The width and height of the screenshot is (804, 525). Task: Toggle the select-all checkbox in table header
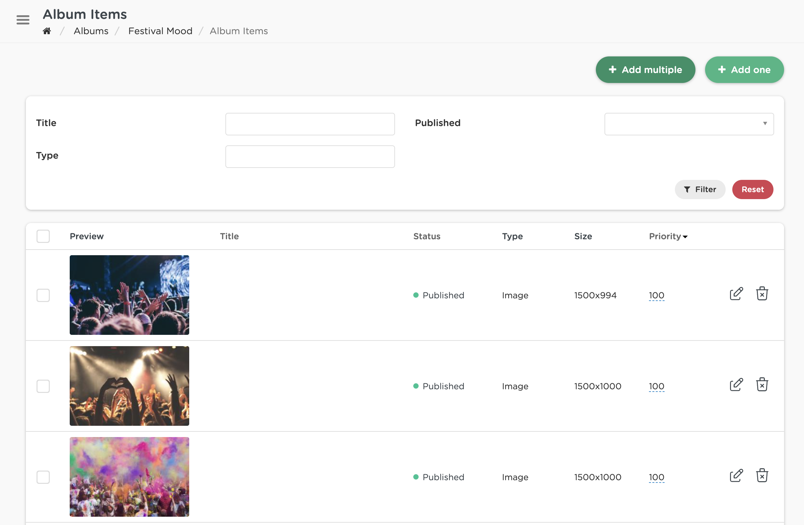(x=43, y=236)
